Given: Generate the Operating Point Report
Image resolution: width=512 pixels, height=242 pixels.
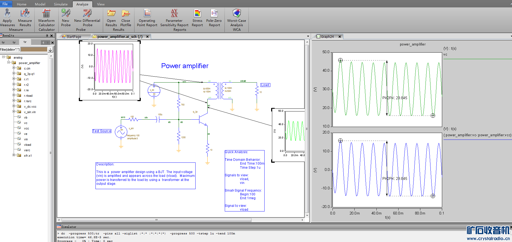Looking at the screenshot, I should (147, 13).
